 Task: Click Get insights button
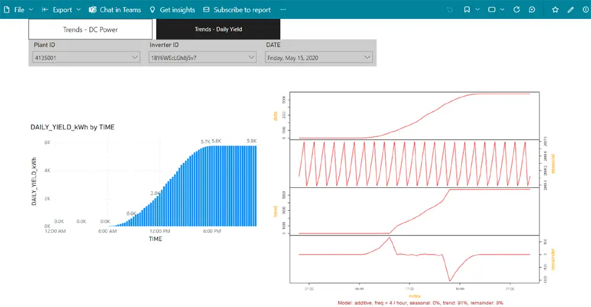[172, 10]
